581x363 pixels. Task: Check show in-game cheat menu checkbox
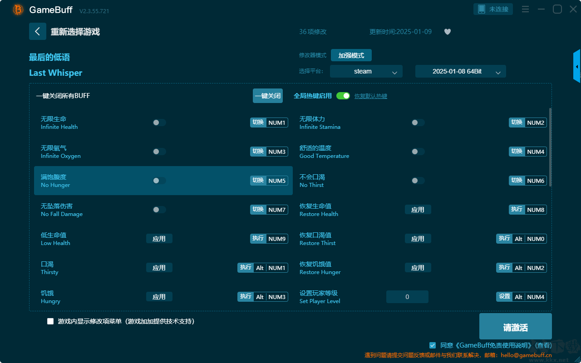[50, 321]
